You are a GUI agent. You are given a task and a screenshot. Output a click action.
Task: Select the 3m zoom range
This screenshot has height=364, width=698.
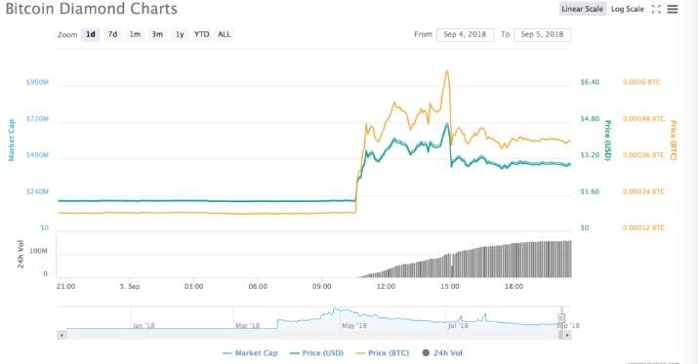click(157, 34)
